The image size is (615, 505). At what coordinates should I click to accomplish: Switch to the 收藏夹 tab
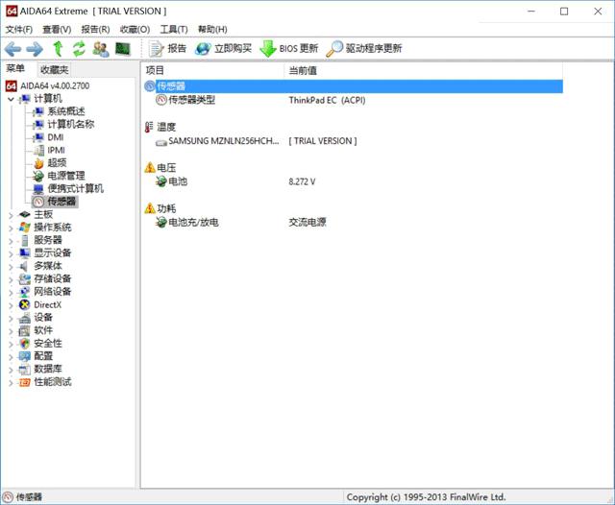54,70
